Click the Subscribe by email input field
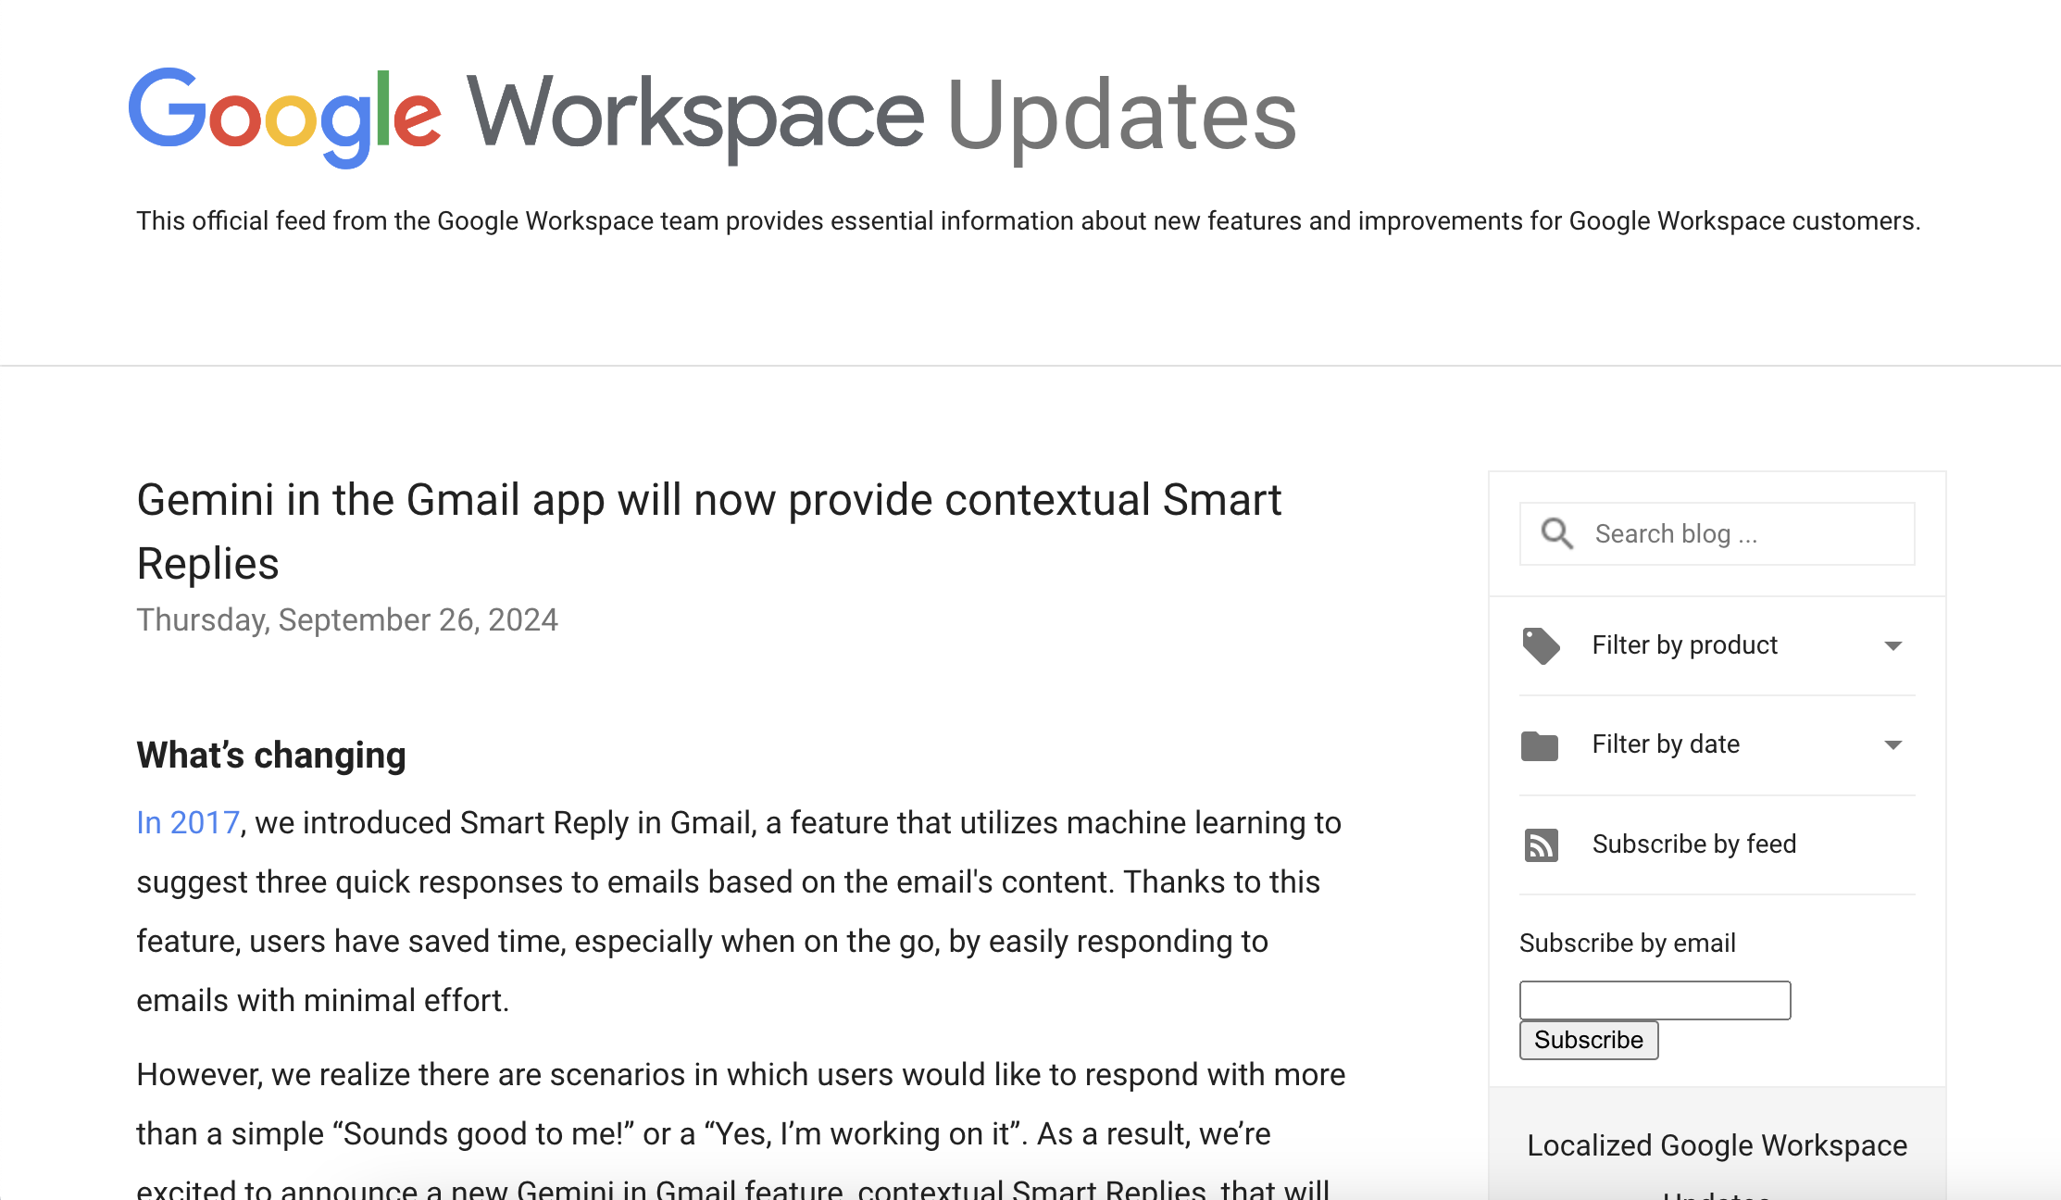The width and height of the screenshot is (2061, 1200). click(1655, 1000)
